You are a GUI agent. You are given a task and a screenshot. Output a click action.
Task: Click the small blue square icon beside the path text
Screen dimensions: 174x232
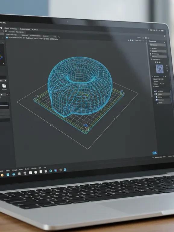pos(7,38)
